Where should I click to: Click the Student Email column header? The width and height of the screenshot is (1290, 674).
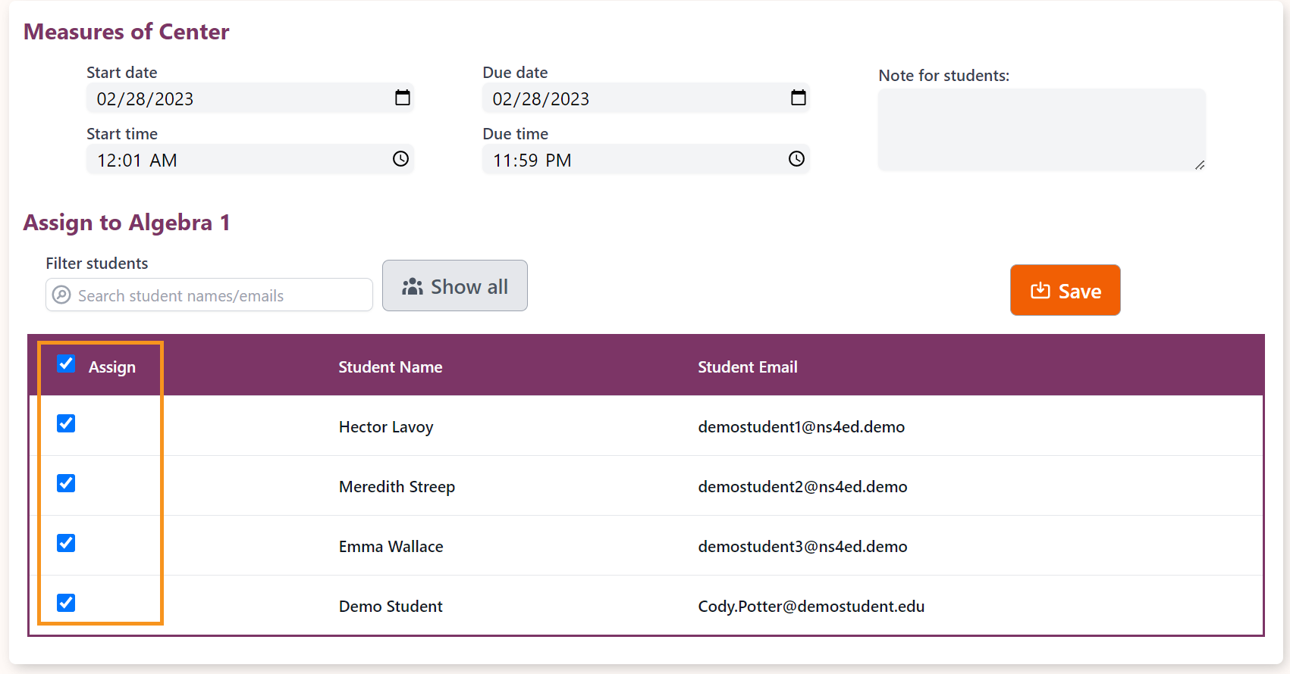click(x=748, y=367)
